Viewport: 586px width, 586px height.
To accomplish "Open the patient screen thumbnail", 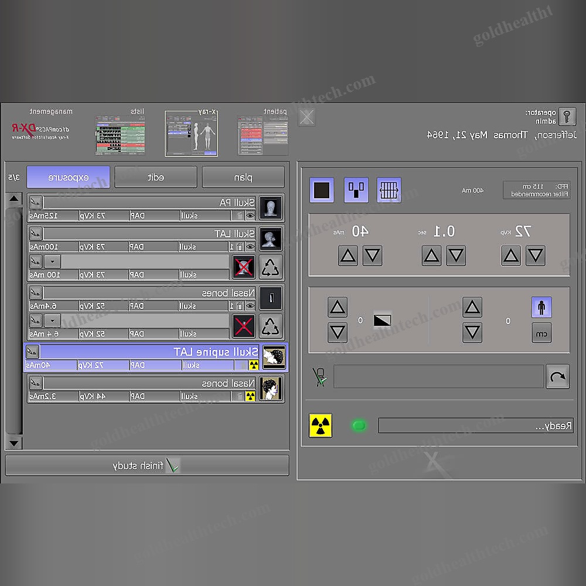I will pos(263,135).
